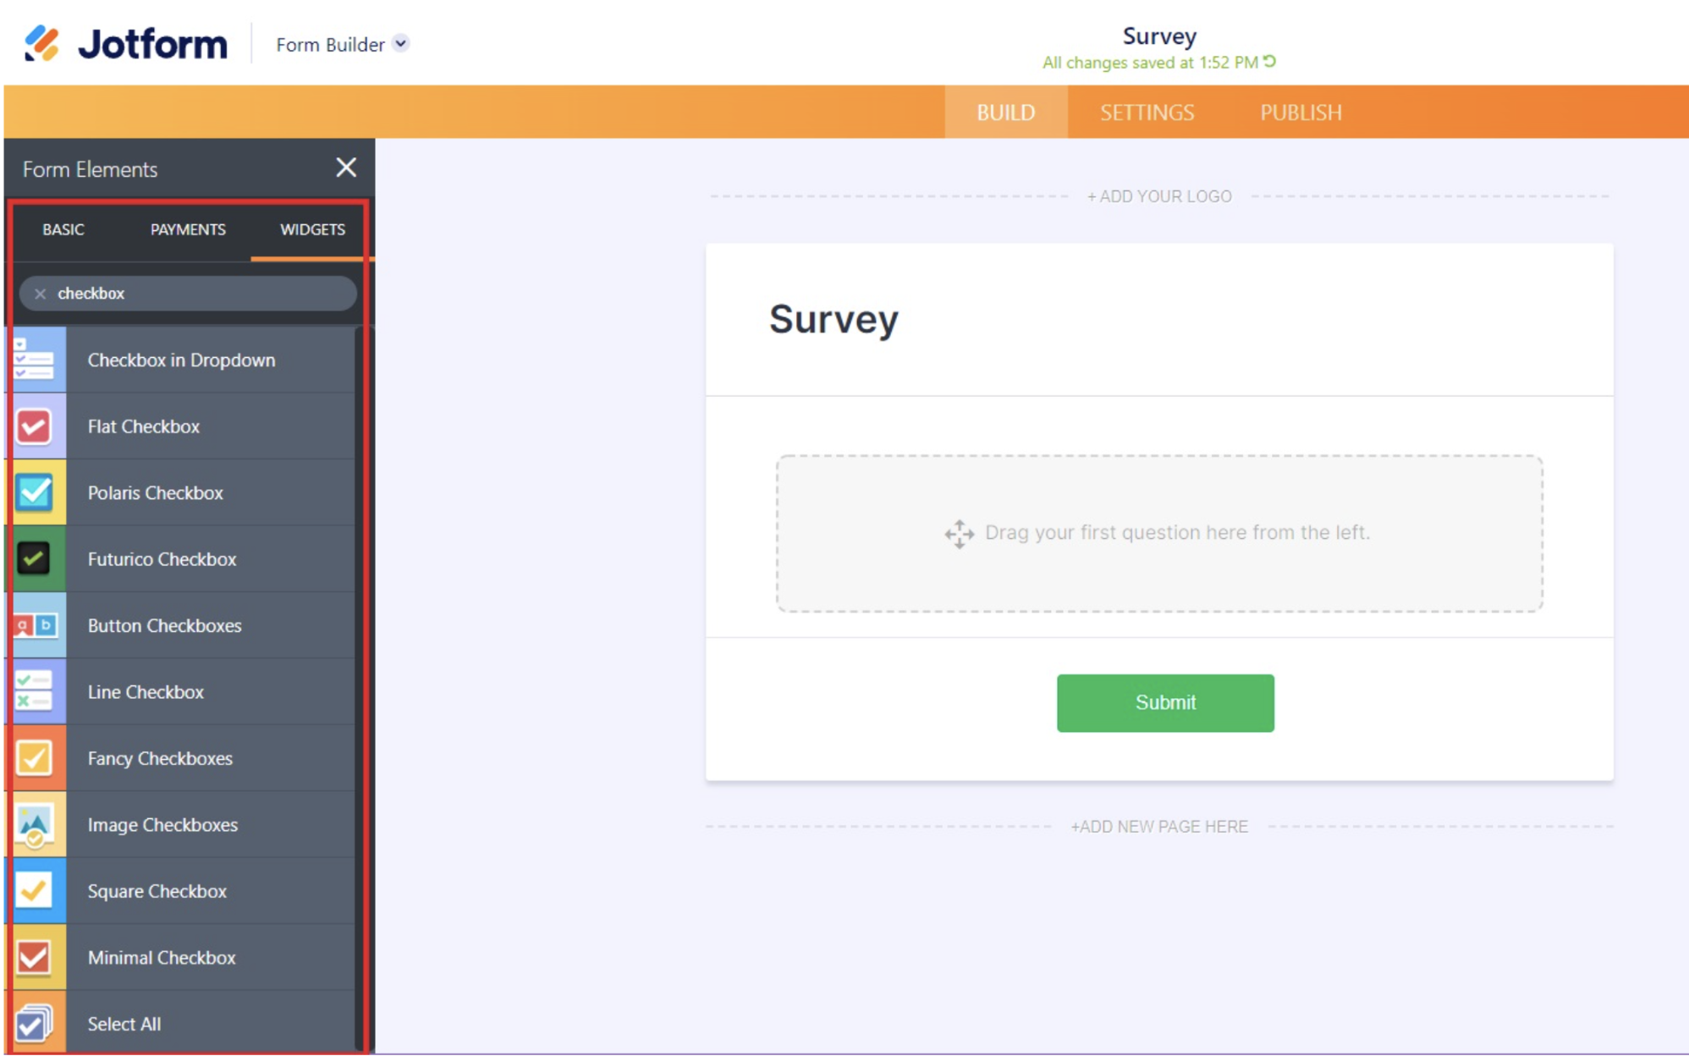Click the Add Your Logo link
Image resolution: width=1689 pixels, height=1056 pixels.
point(1159,196)
